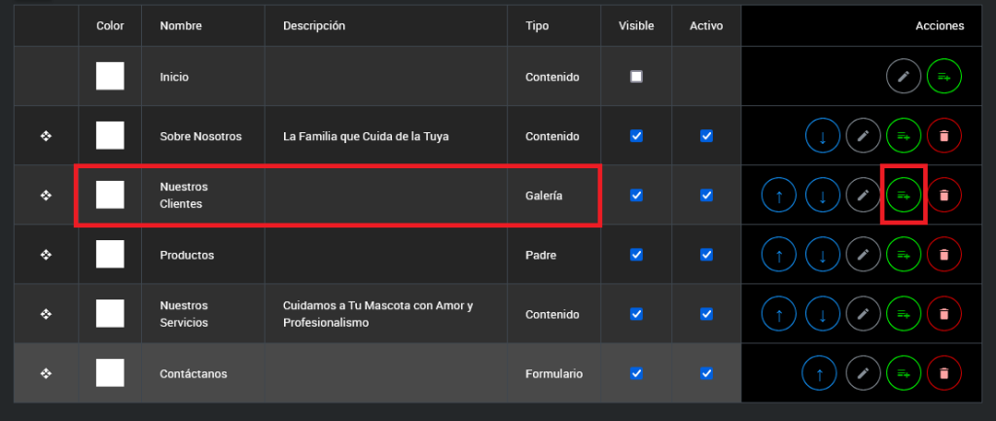Toggle Visible checkbox for Inicio
The height and width of the screenshot is (421, 996).
[x=636, y=76]
